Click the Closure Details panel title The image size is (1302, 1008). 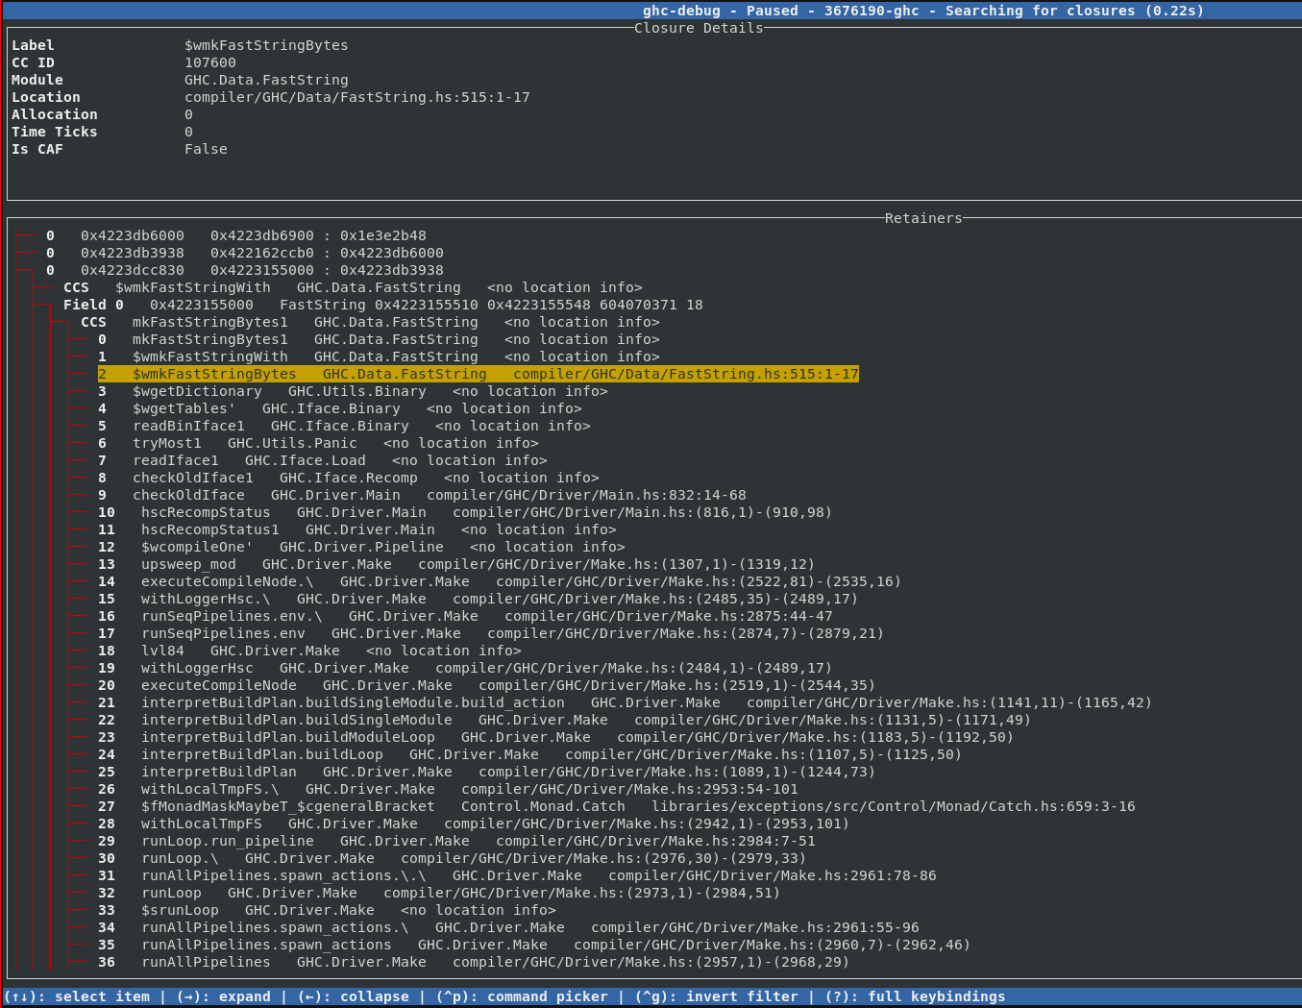pyautogui.click(x=699, y=28)
